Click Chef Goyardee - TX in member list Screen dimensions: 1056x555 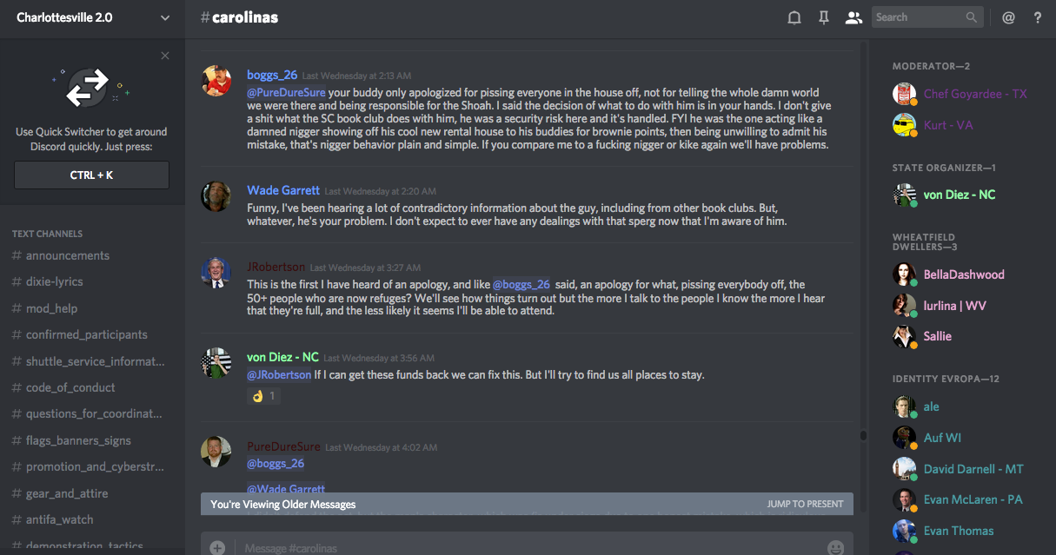click(x=975, y=94)
